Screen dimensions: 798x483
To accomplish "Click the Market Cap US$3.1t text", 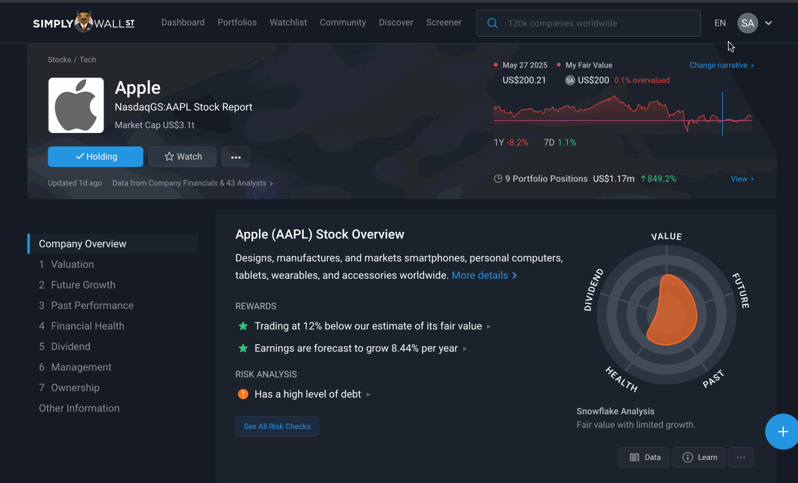I will [x=155, y=125].
